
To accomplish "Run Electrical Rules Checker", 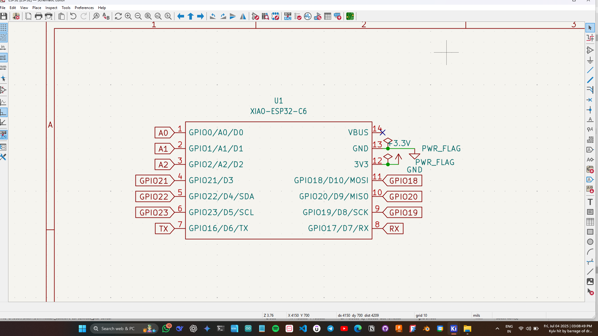I will 298,16.
